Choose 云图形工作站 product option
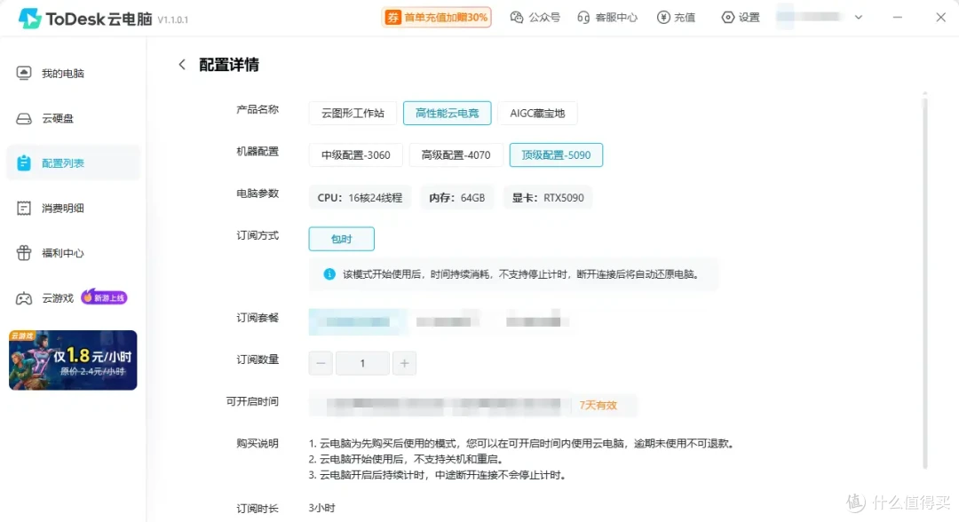The width and height of the screenshot is (959, 522). (x=353, y=113)
